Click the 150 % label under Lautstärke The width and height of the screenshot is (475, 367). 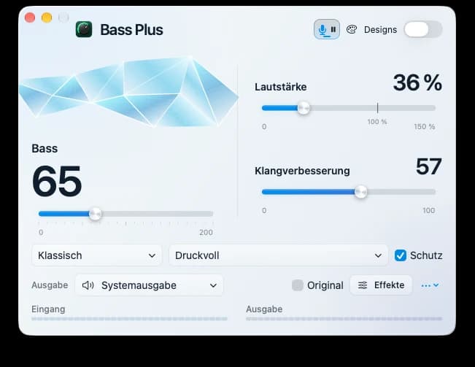click(425, 126)
